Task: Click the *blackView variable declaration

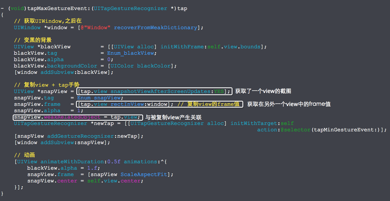Action: (54, 47)
